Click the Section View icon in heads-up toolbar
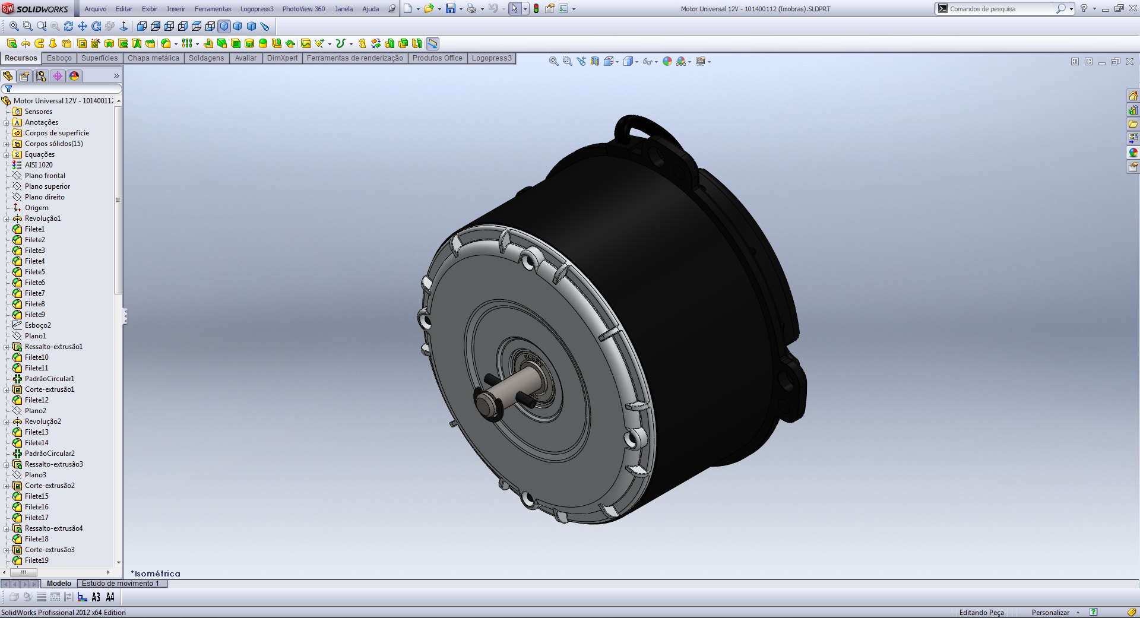 (595, 61)
